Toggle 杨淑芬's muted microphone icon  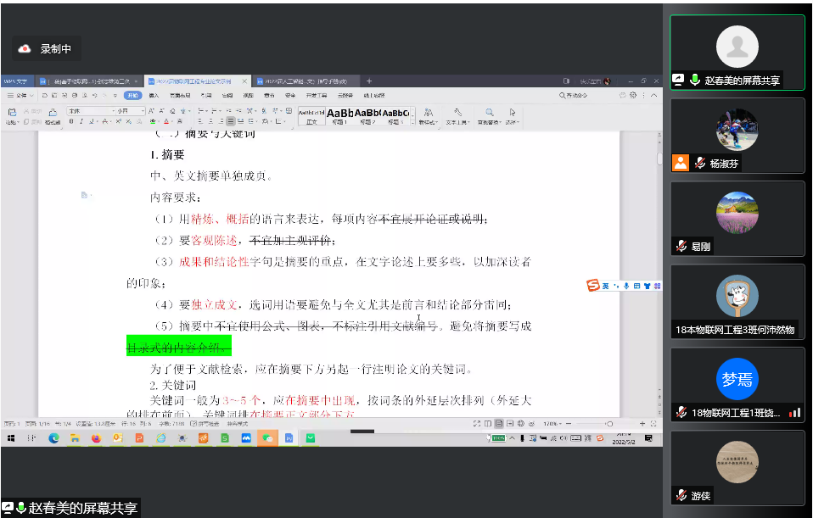coord(700,163)
